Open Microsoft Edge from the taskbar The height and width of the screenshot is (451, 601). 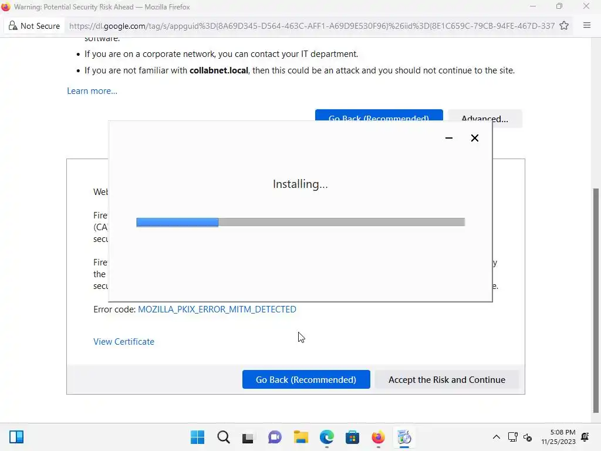click(326, 437)
